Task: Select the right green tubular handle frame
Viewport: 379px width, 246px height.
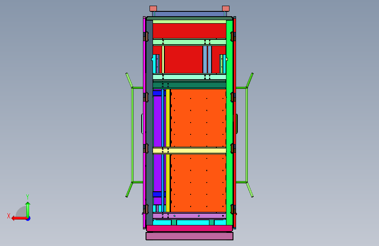Action: tap(247, 135)
